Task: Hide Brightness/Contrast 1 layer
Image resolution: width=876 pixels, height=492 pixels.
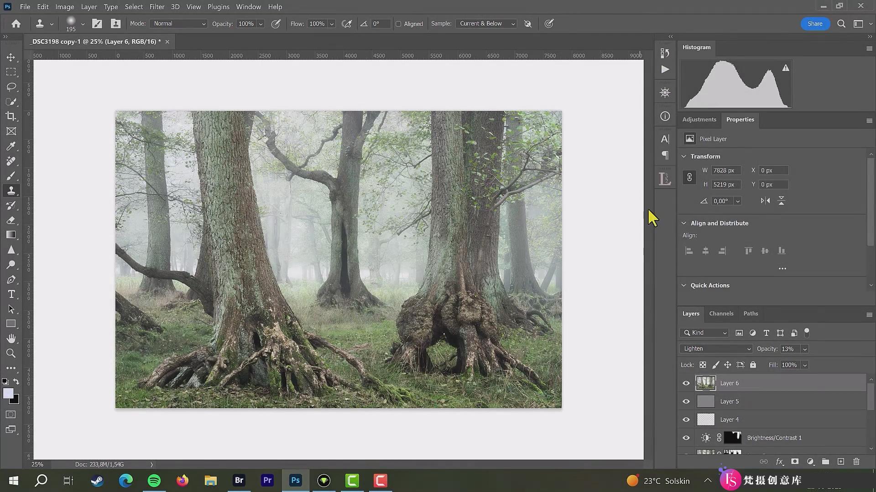Action: (686, 438)
